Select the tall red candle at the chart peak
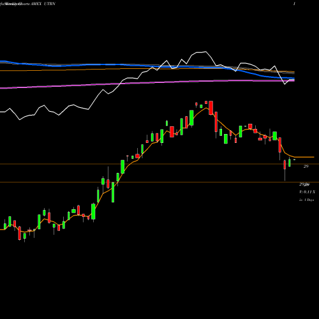Viewport: 319px width, 319px height. 211,108
